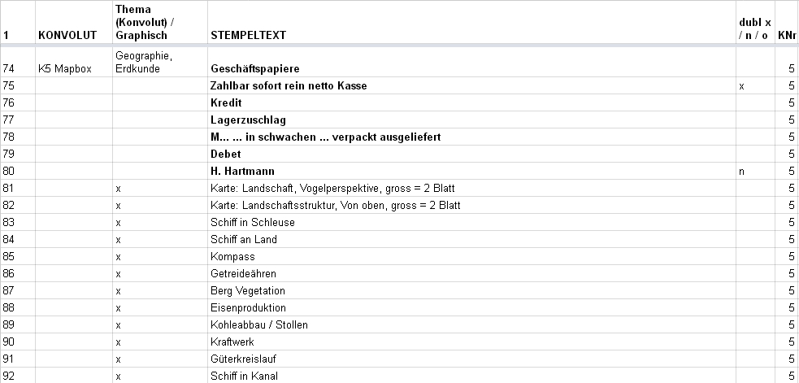
Task: Select the cell containing 'K5 Mapbox'
Action: pos(74,63)
